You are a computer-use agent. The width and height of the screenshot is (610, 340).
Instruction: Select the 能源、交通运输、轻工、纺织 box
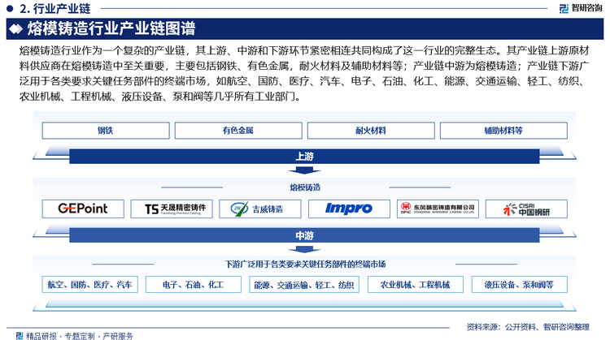[x=304, y=285]
